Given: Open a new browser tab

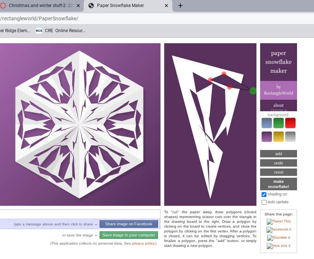Looking at the screenshot, I should (180, 6).
